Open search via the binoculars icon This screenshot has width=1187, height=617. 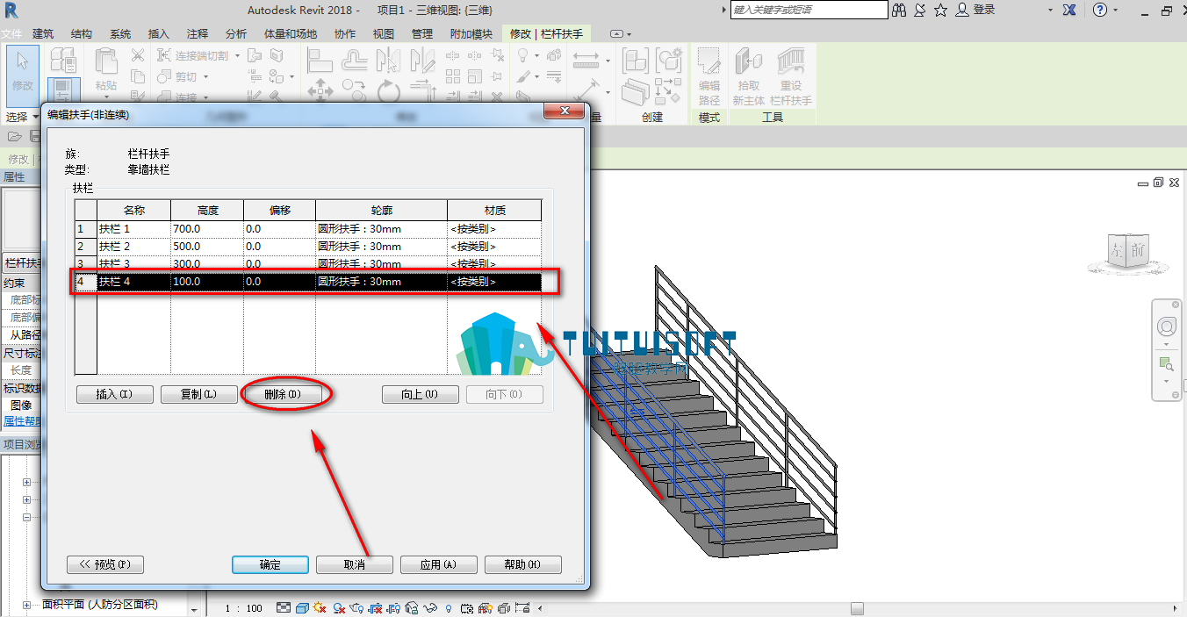point(899,10)
